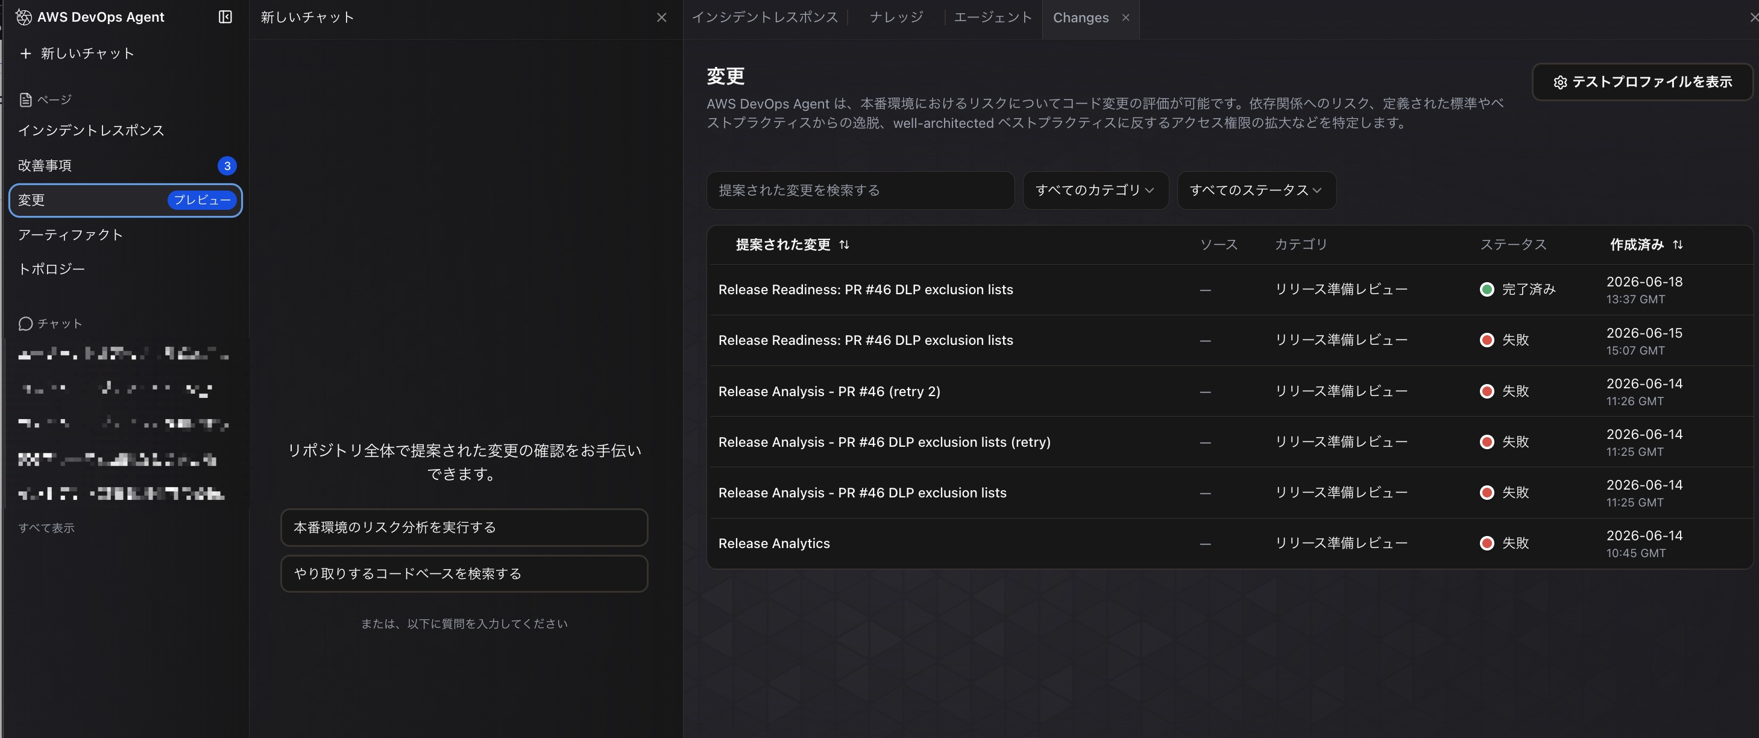Switch to the インシデントレスポンス tab
The width and height of the screenshot is (1759, 738).
coord(765,17)
